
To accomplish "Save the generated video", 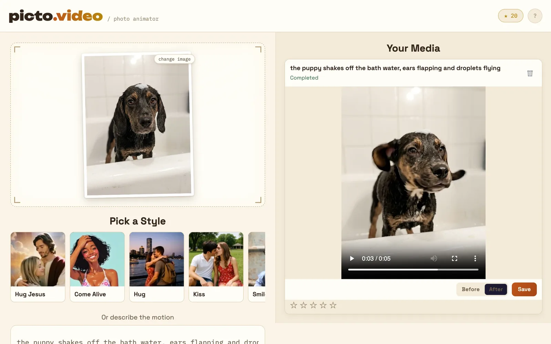I will tap(524, 289).
